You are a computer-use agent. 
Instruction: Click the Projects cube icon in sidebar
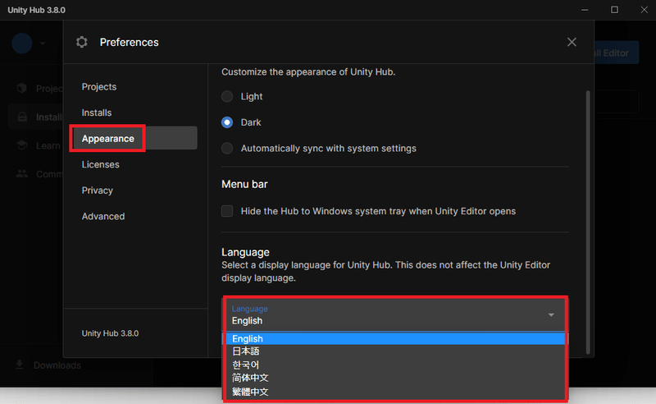22,88
